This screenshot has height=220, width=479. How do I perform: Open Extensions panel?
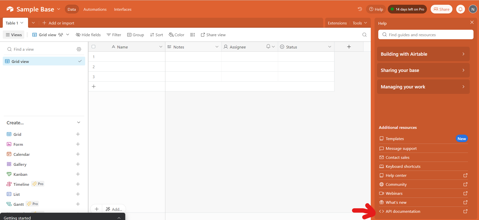(337, 23)
